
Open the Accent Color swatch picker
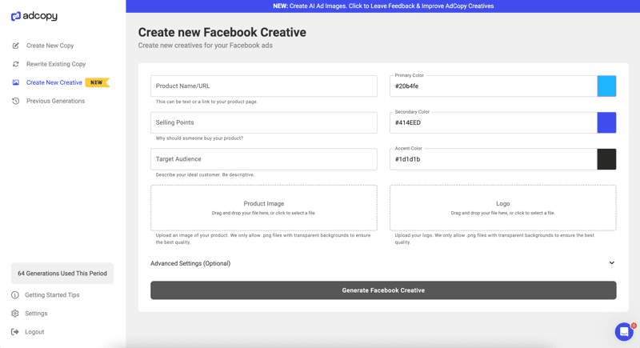click(x=606, y=159)
